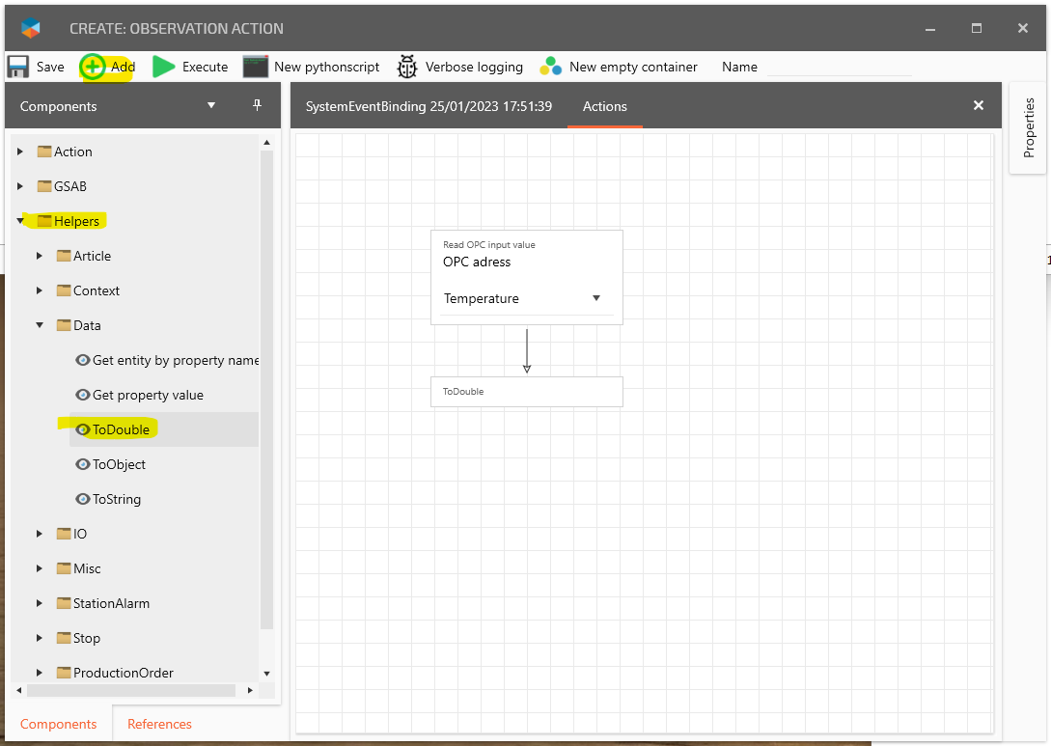
Task: Enable Verbose logging bug icon
Action: (407, 67)
